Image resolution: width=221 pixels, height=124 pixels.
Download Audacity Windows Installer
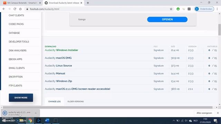point(61,50)
